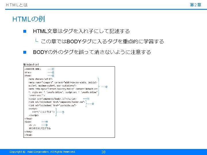The image size is (207, 155).
Task: Click the blue square bullet before "BODYの外の"
Action: click(x=25, y=52)
